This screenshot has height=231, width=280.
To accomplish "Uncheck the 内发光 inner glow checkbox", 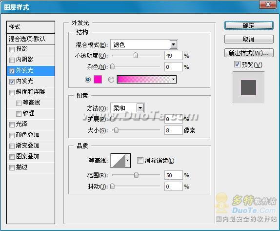I will 12,82.
